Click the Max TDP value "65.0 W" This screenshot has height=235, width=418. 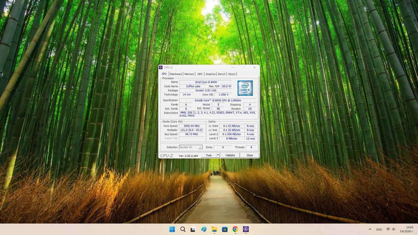(227, 87)
